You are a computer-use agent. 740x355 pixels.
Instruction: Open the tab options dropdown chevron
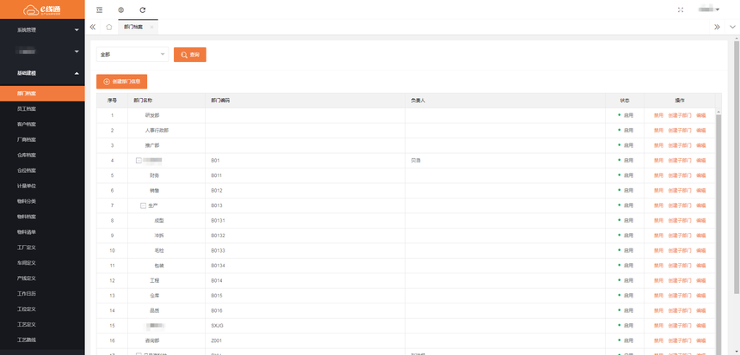coord(732,27)
